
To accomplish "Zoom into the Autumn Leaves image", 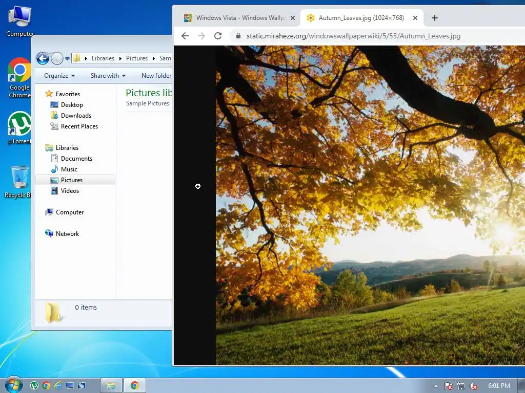I will point(370,205).
